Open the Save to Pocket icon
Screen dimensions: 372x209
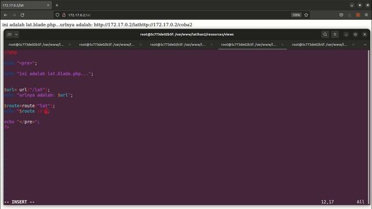pyautogui.click(x=341, y=15)
